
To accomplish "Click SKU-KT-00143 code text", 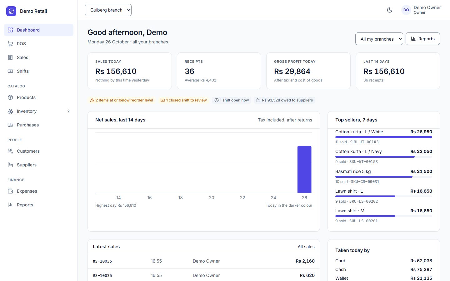I will pos(364,142).
